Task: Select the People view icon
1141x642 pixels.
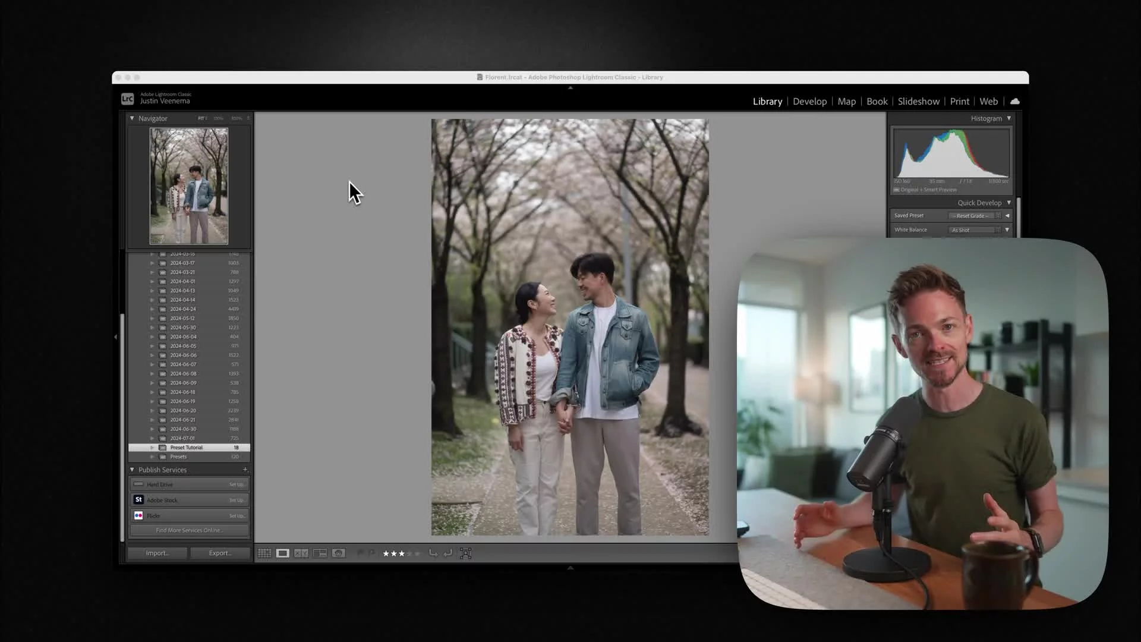Action: click(x=339, y=553)
